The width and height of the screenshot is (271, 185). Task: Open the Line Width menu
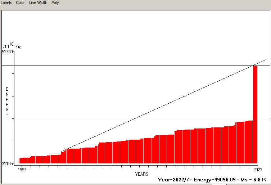click(38, 3)
